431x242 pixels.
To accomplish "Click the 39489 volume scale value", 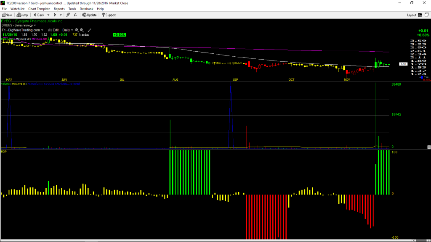I will pyautogui.click(x=396, y=84).
